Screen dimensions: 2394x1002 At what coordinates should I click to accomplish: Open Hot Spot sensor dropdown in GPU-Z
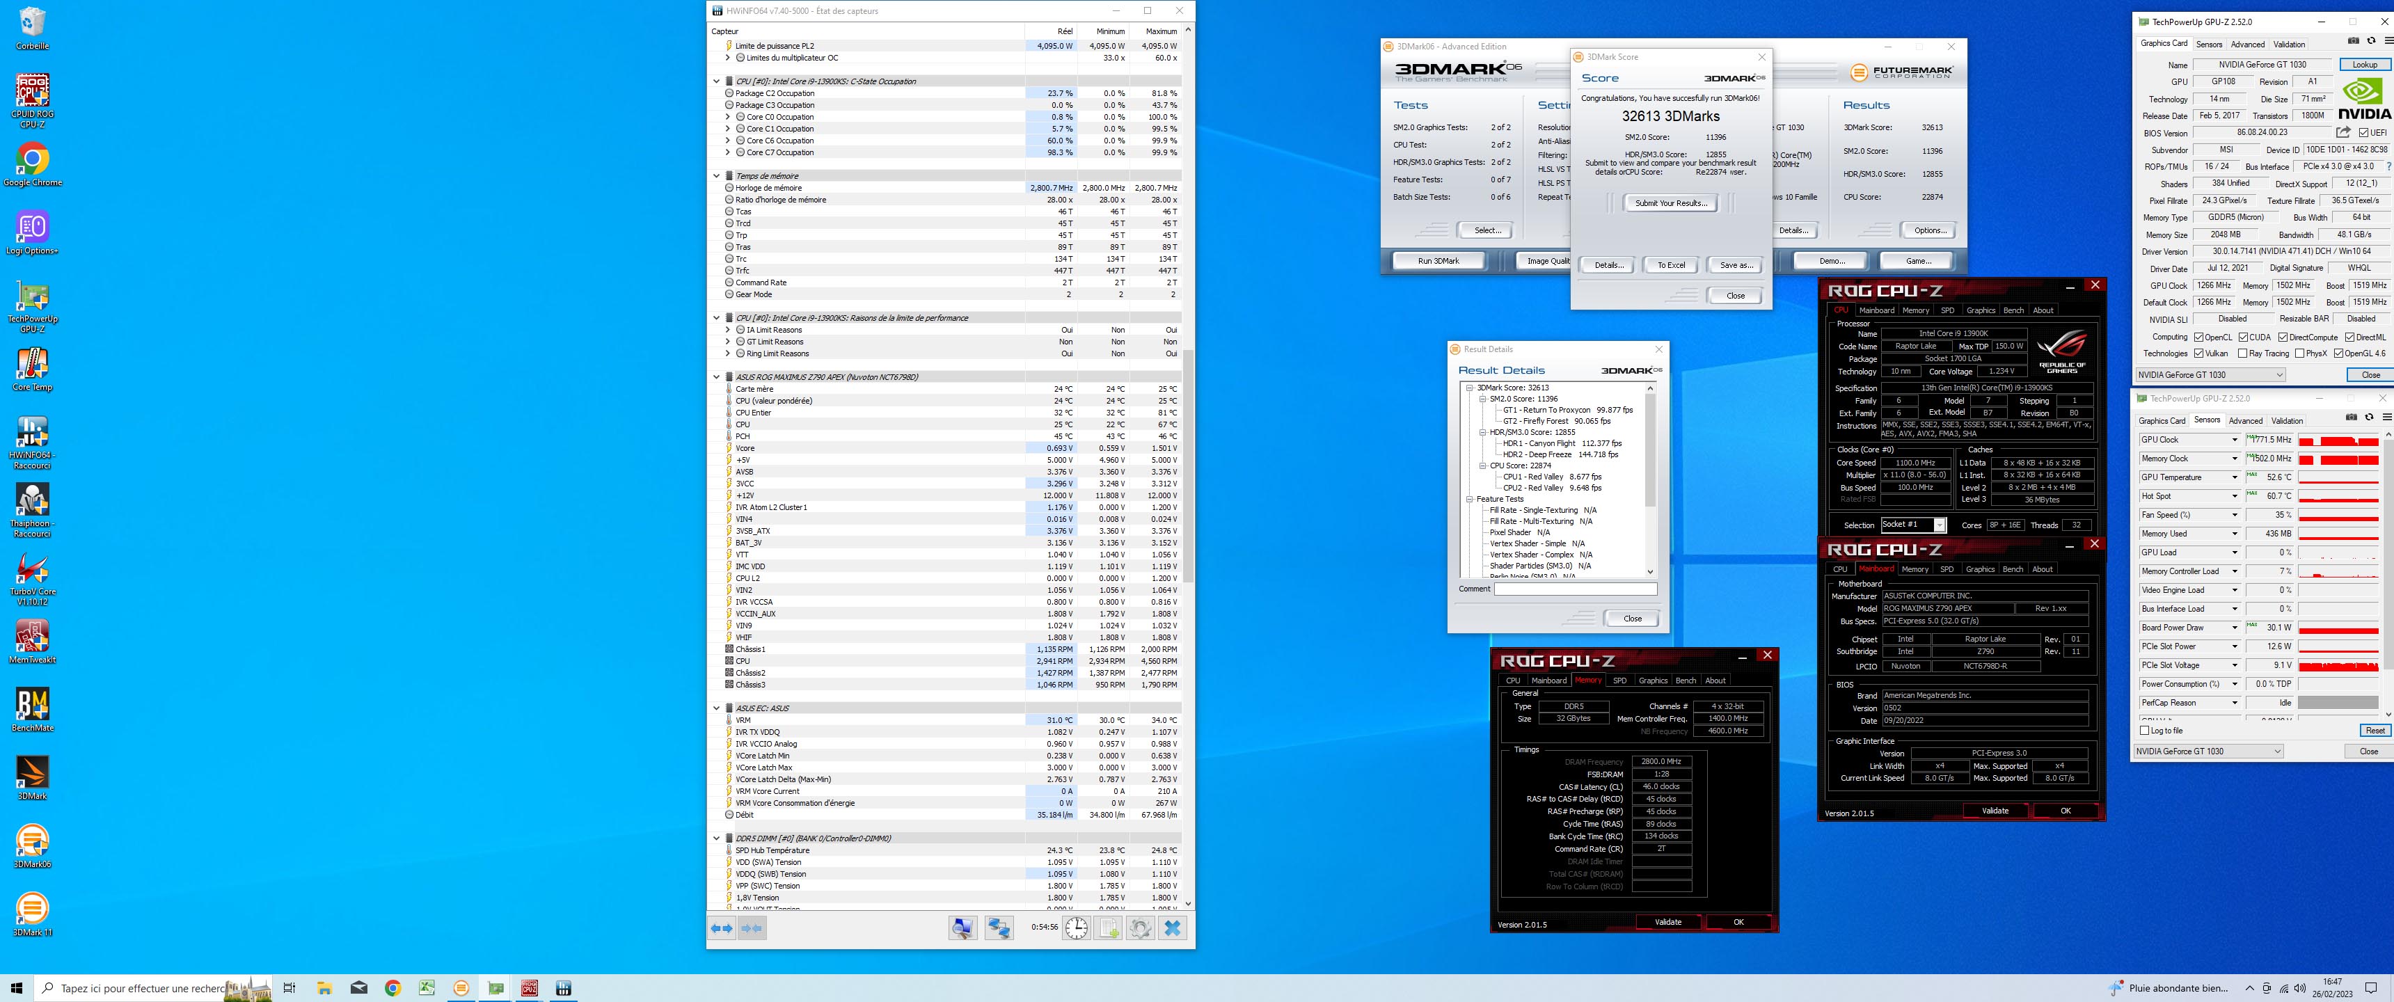[x=2235, y=496]
